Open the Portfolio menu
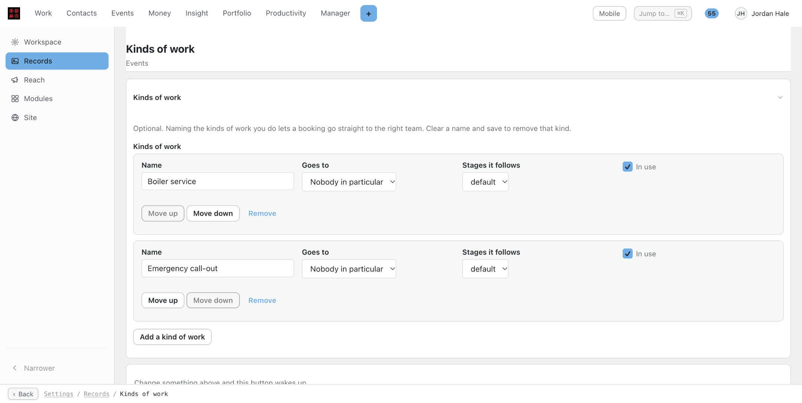This screenshot has width=802, height=403. click(237, 13)
